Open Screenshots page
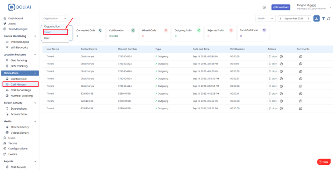Viewport: 334px width, 171px height. tap(19, 109)
